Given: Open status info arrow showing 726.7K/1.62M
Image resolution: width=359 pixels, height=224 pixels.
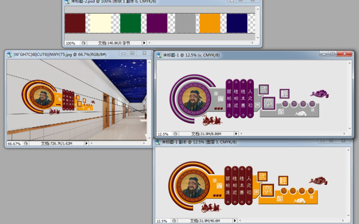Looking at the screenshot, I should coord(86,143).
